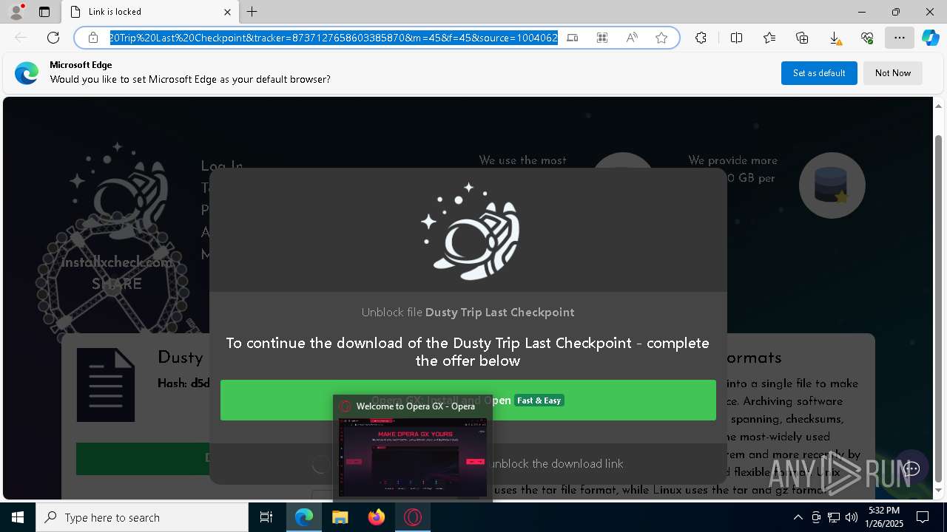This screenshot has height=532, width=947.
Task: Launch Firefox from taskbar
Action: [x=377, y=517]
